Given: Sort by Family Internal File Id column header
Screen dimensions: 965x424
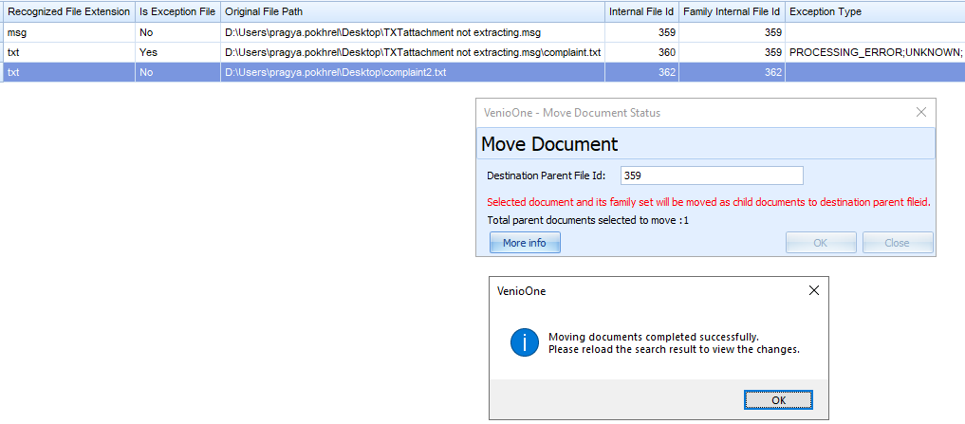Looking at the screenshot, I should click(x=733, y=11).
